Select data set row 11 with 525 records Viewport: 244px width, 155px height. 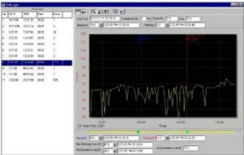click(x=37, y=80)
